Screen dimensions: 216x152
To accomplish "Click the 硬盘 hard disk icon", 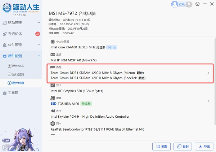I will [x=53, y=98].
